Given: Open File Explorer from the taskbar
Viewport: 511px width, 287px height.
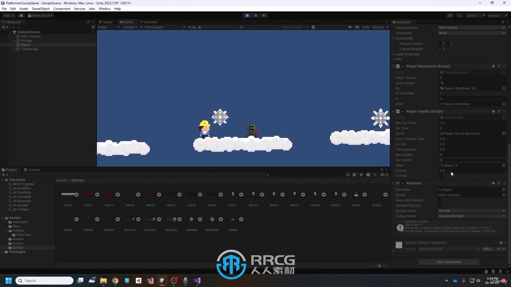Looking at the screenshot, I should [x=103, y=281].
